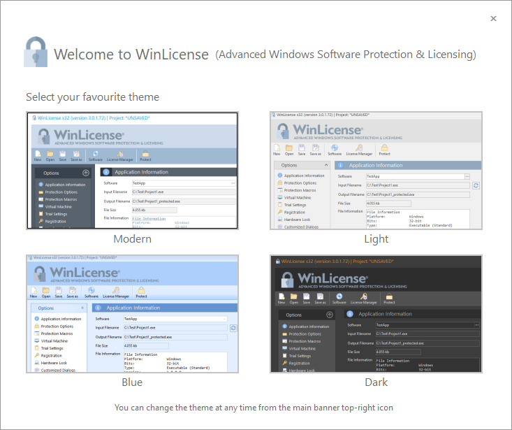
Task: Click the "Modern" theme label
Action: [x=132, y=239]
